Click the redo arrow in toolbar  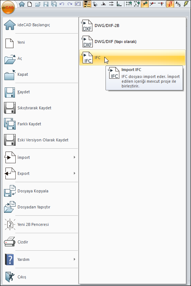70,4
